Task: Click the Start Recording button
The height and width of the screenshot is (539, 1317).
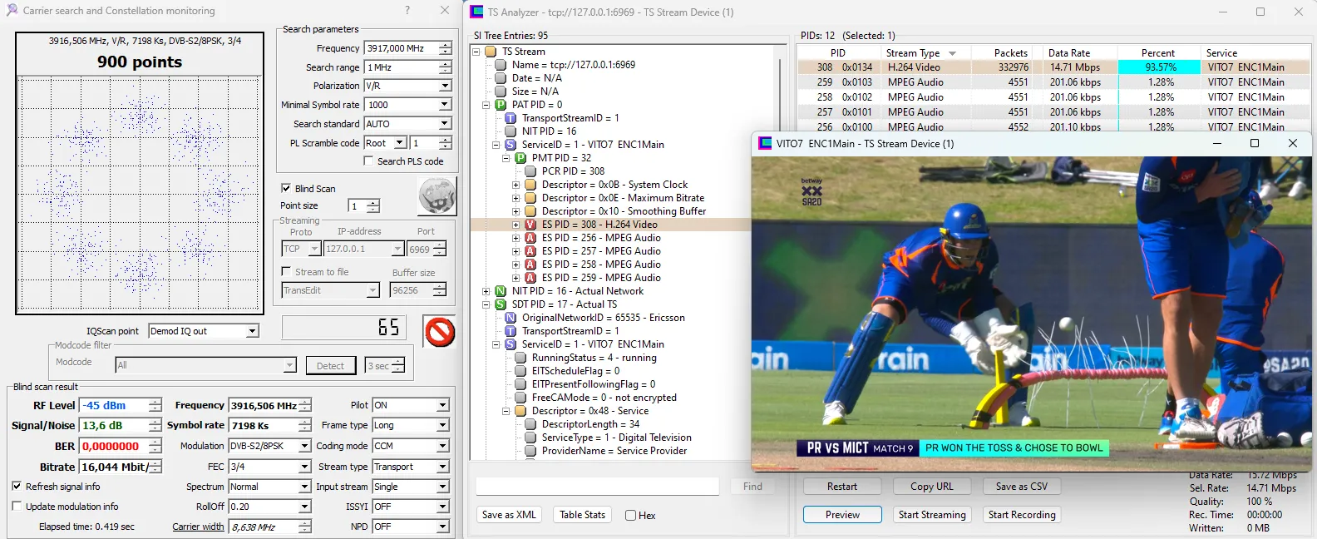Action: (1022, 515)
